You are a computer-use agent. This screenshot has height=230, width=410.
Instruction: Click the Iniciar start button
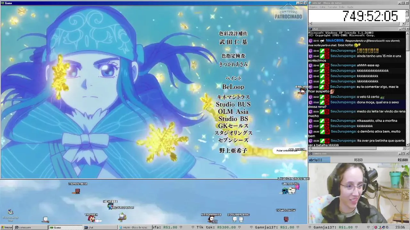click(x=6, y=227)
